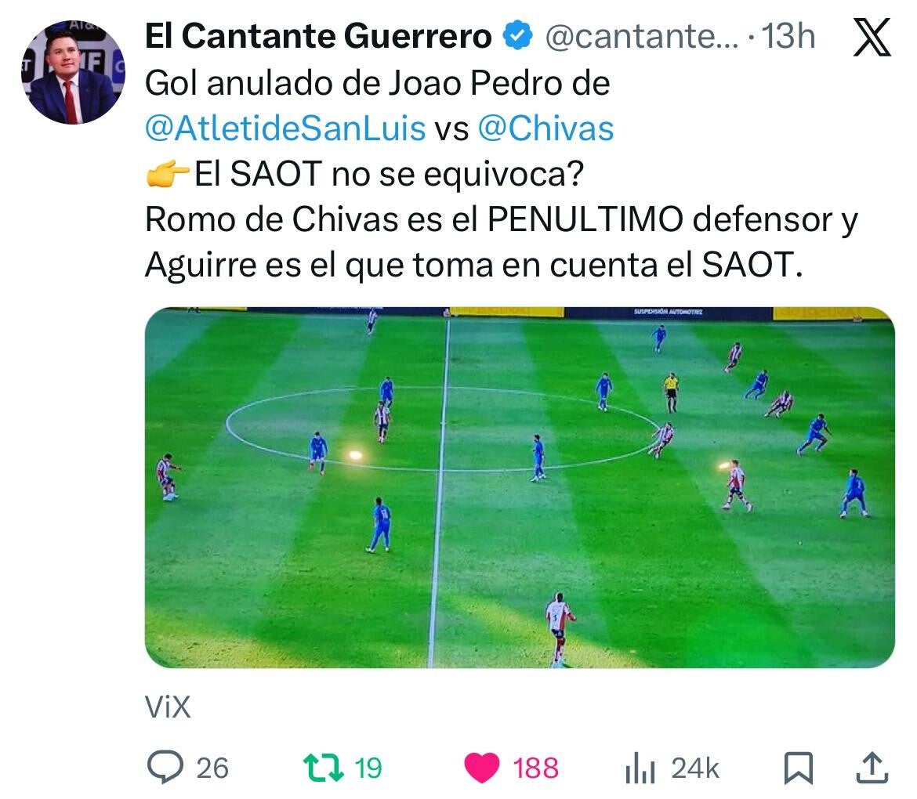Image resolution: width=917 pixels, height=799 pixels.
Task: Click the X logo icon
Action: click(x=872, y=38)
